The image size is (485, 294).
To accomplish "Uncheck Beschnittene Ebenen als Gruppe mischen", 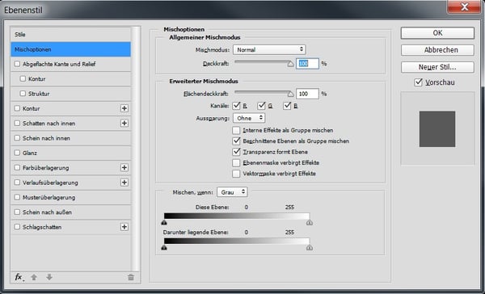I will (236, 141).
